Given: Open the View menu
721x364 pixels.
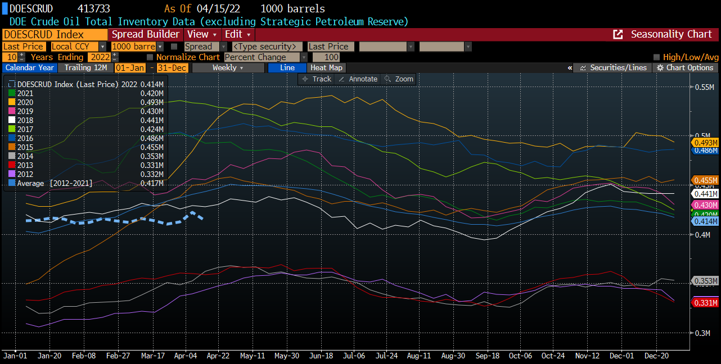Looking at the screenshot, I should coord(201,34).
